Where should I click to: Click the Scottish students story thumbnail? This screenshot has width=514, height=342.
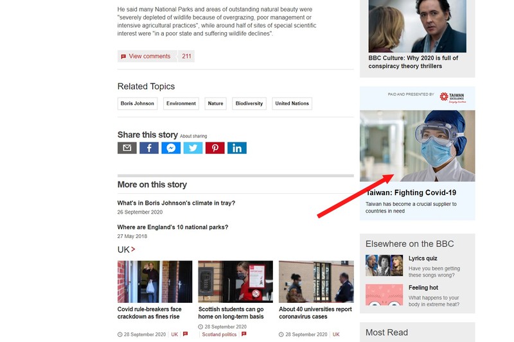click(x=235, y=282)
